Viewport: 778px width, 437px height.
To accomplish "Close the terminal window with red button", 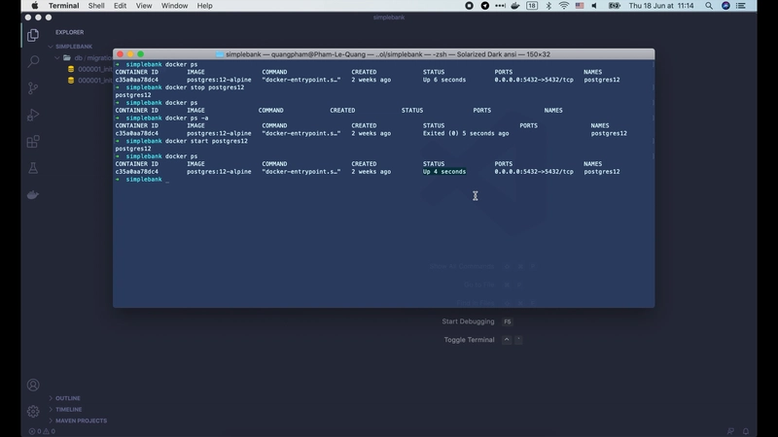I will point(120,54).
